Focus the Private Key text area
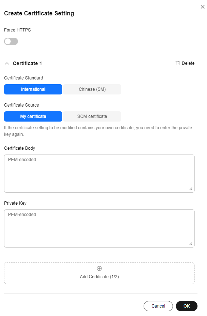 click(99, 228)
